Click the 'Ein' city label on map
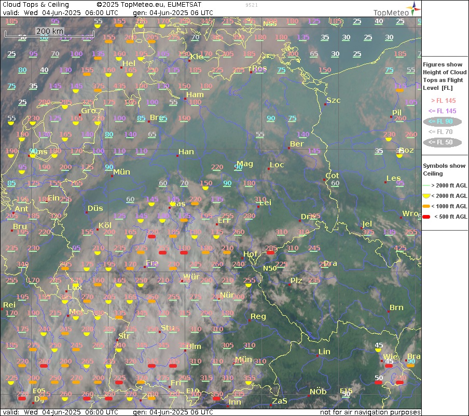Screen dimensions: 469x416 pyautogui.click(x=53, y=198)
